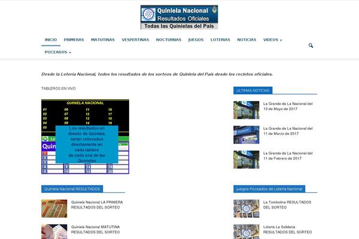The width and height of the screenshot is (359, 239).
Task: Select VESPERTINAS in navigation bar
Action: 135,40
